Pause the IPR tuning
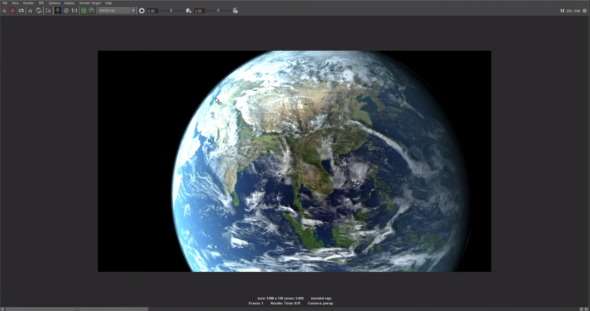Image resolution: width=590 pixels, height=311 pixels. 562,11
